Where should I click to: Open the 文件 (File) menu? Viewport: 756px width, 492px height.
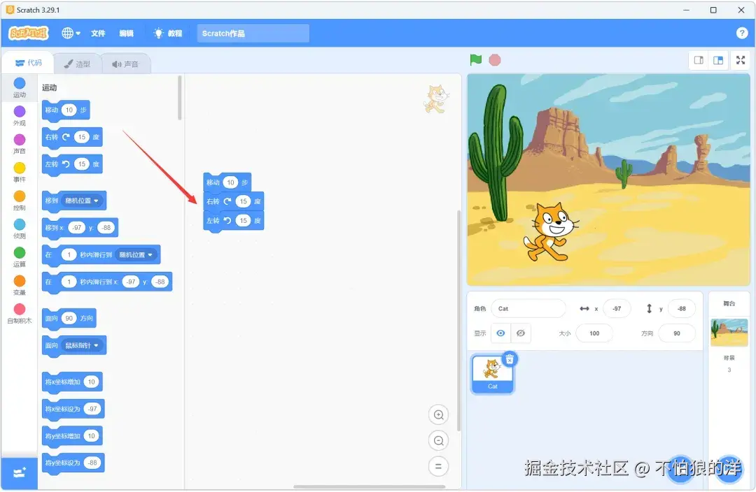[97, 33]
